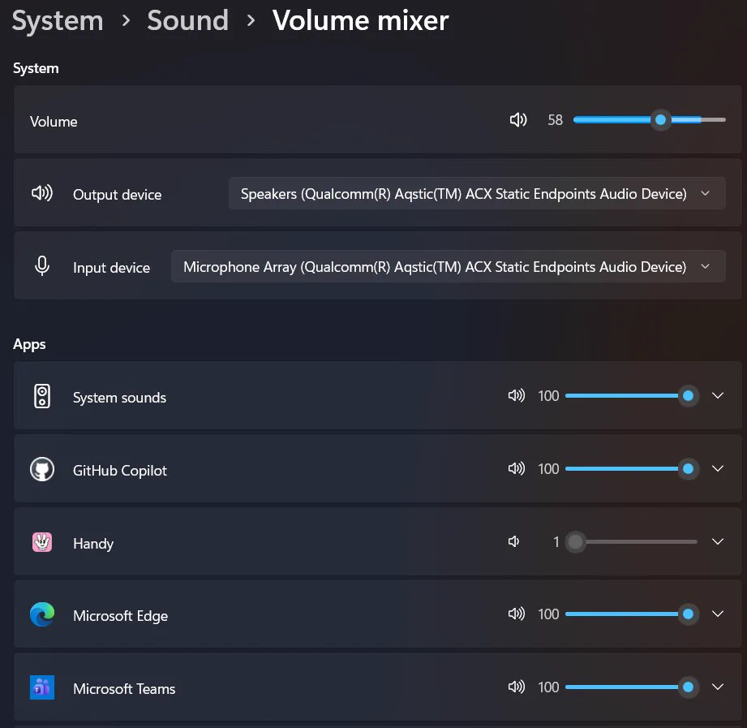Click the Microsoft Edge app icon
The width and height of the screenshot is (747, 728).
(x=42, y=614)
